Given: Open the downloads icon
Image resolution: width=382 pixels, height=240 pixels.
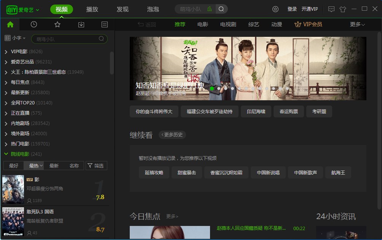Looking at the screenshot, I should (x=81, y=24).
